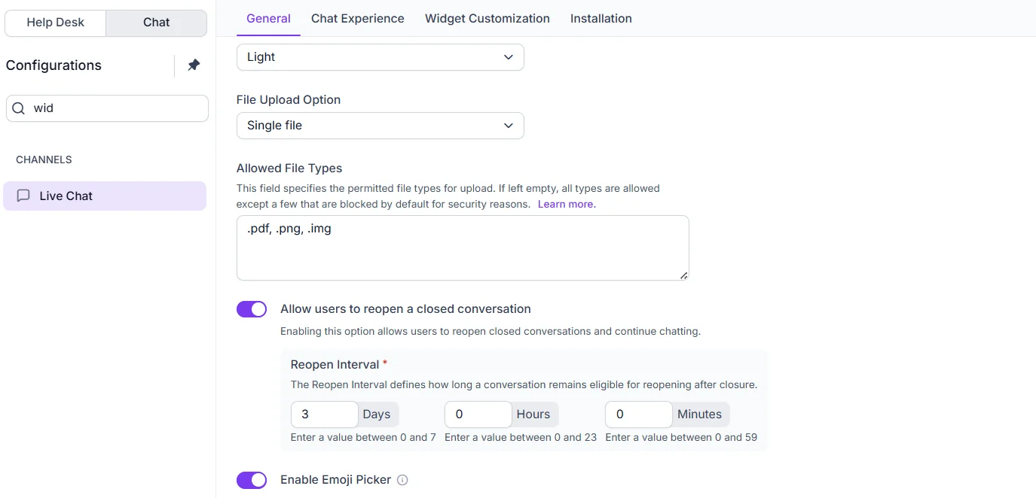Click the Minutes unit label
This screenshot has height=498, width=1036.
coord(700,414)
